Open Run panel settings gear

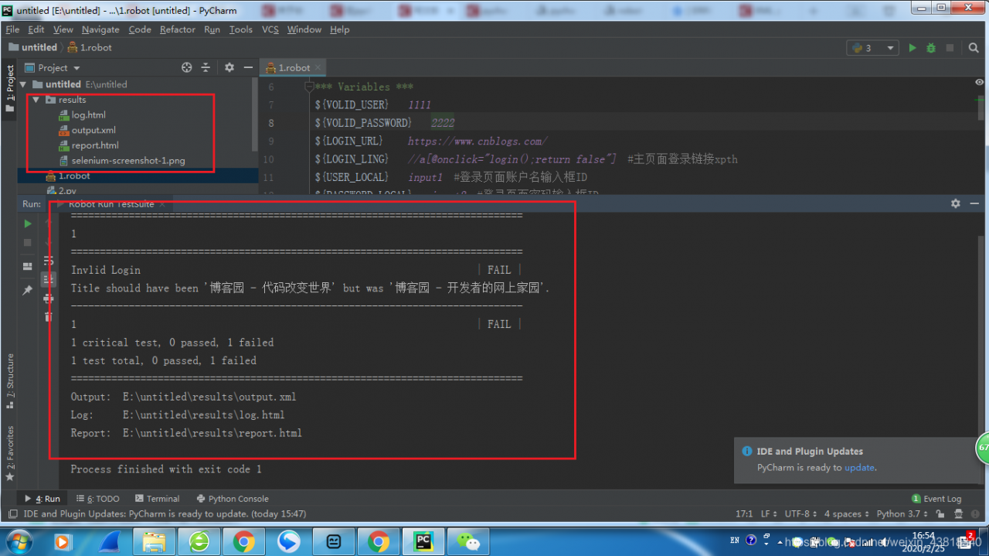956,203
